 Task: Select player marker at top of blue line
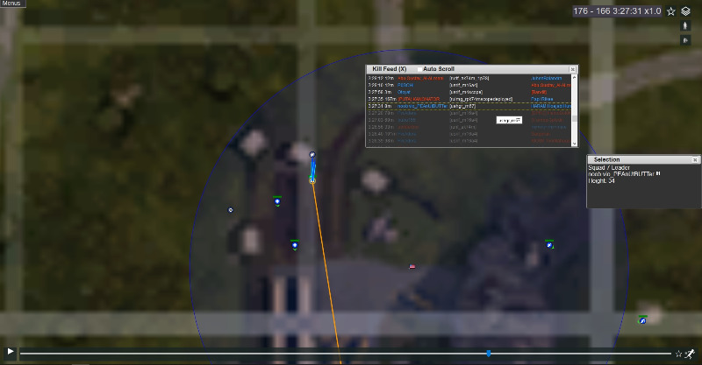(x=312, y=155)
